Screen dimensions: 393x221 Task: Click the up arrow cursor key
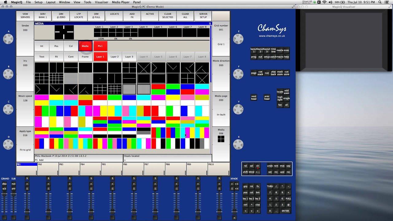pyautogui.click(x=251, y=205)
